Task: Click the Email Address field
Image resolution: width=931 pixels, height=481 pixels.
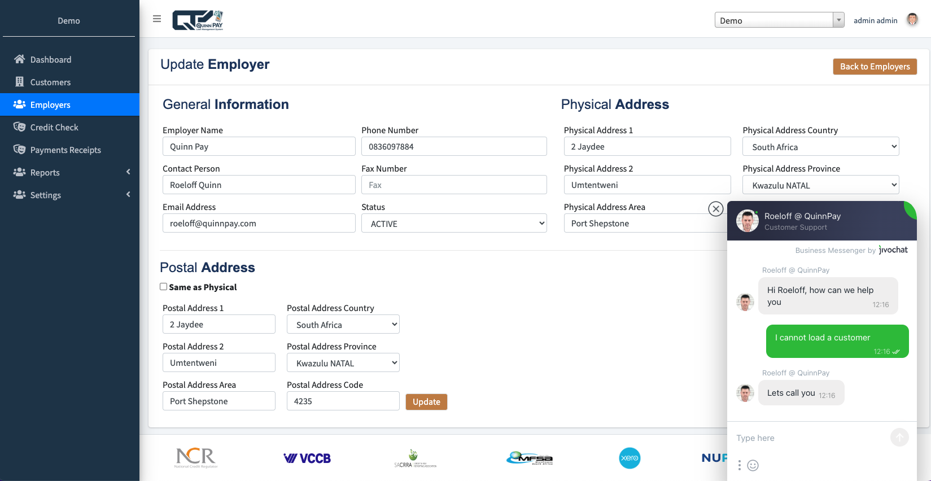Action: tap(259, 223)
